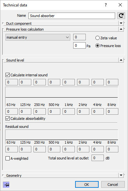Collapse the Sound level section
Image resolution: width=128 pixels, height=191 pixels.
click(121, 60)
